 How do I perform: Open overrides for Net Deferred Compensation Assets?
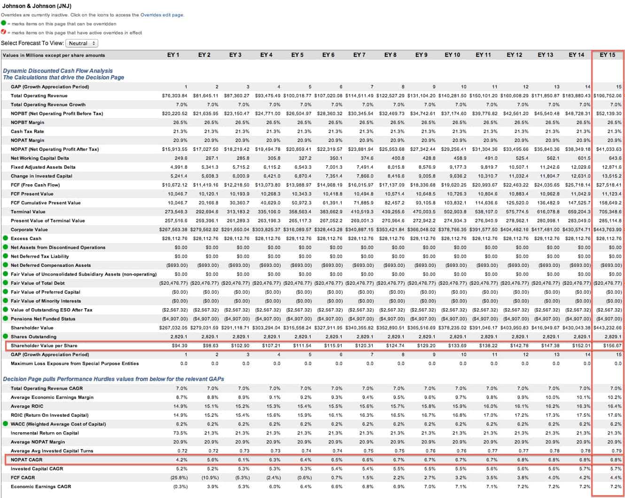(4, 265)
